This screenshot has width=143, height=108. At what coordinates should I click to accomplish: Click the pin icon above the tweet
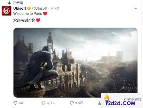(x=9, y=3)
